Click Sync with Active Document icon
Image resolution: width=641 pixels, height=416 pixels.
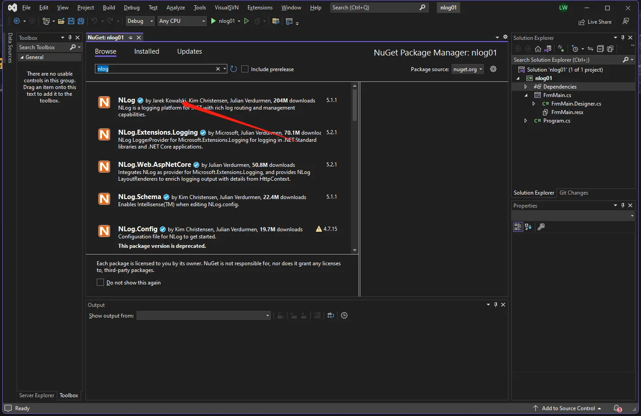590,49
